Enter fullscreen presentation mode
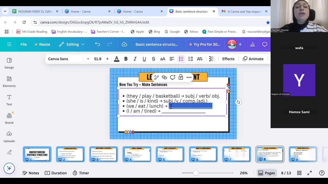328x184 pixels. click(310, 173)
